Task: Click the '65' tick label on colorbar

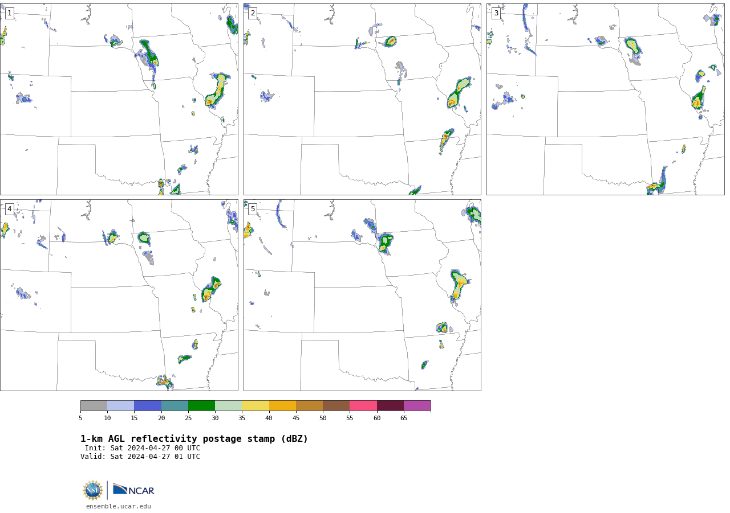Action: (404, 418)
